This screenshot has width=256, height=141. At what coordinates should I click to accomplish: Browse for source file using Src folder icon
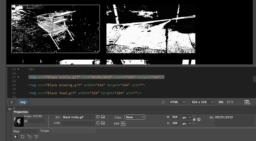[103, 117]
